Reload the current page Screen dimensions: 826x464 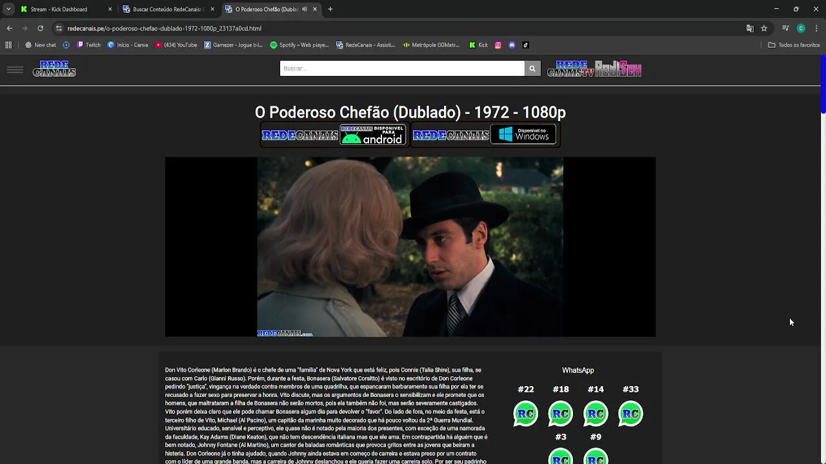tap(40, 28)
